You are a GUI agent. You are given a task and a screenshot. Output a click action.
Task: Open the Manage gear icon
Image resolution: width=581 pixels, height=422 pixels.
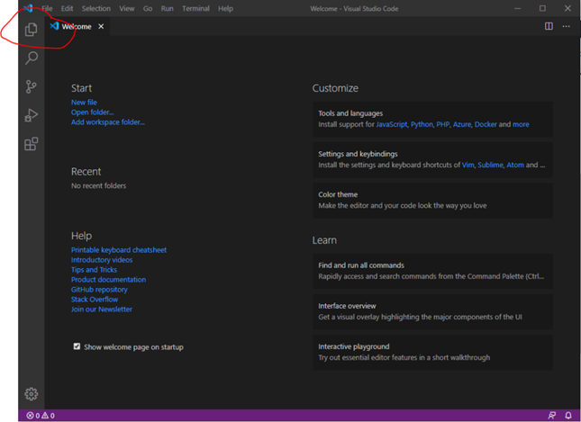[32, 394]
